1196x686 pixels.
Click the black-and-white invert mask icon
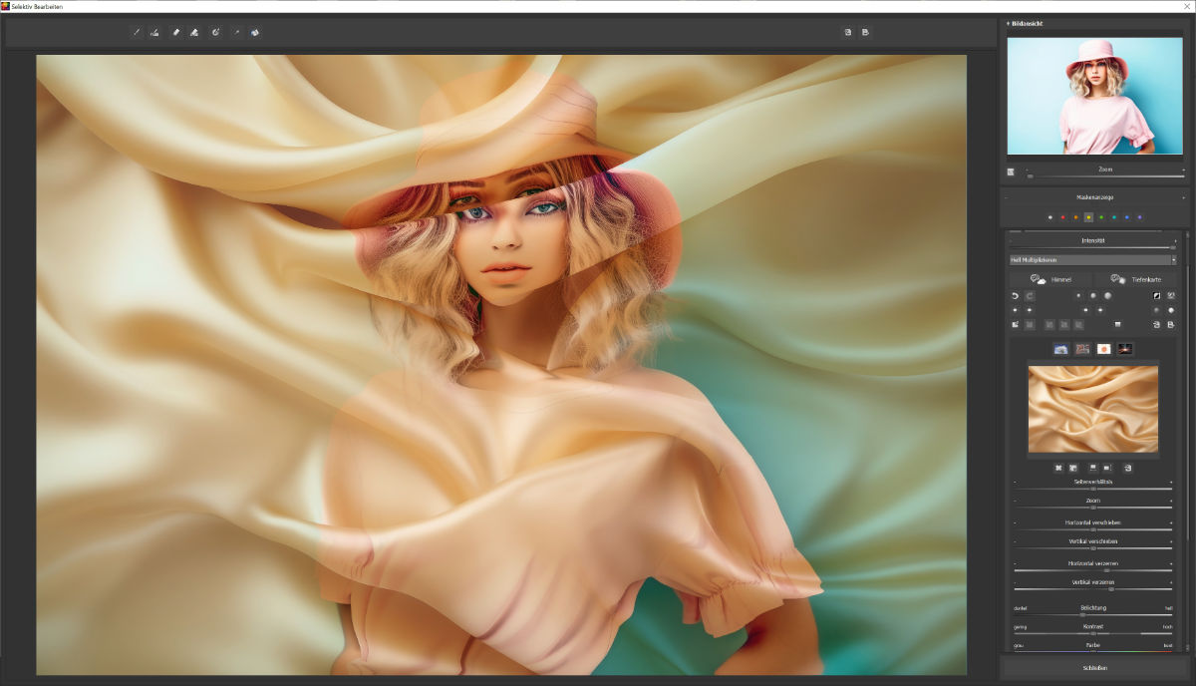click(x=1157, y=295)
